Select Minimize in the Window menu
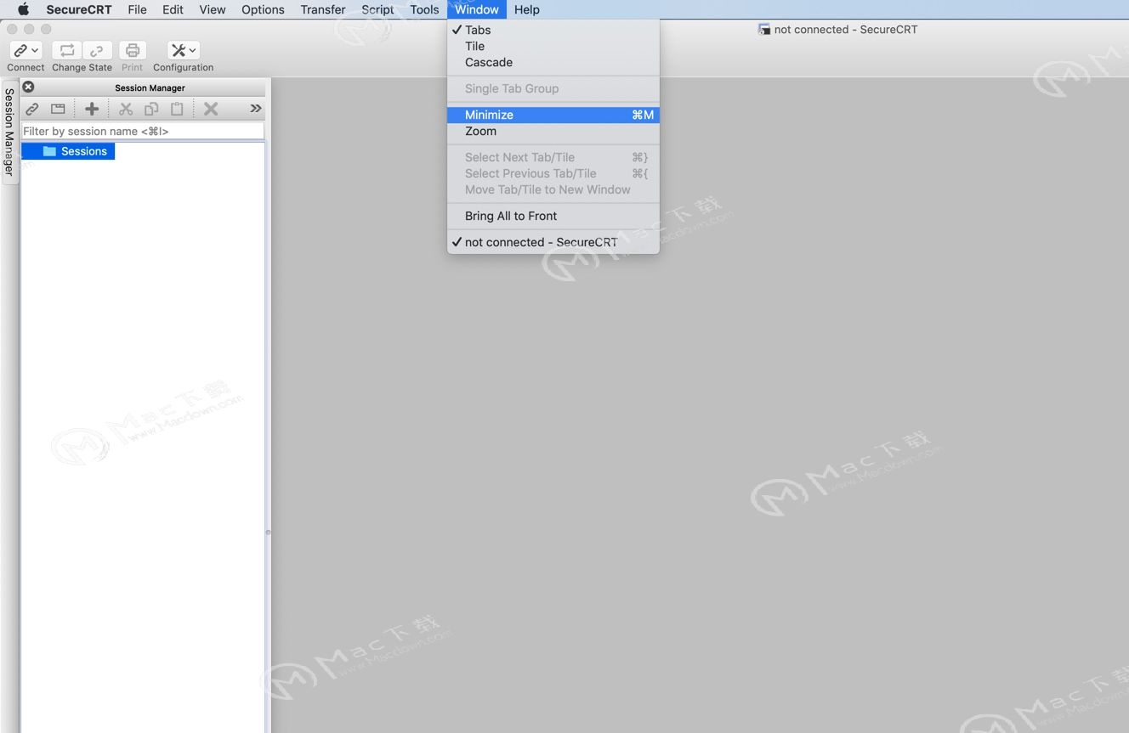Viewport: 1129px width, 733px height. point(553,115)
